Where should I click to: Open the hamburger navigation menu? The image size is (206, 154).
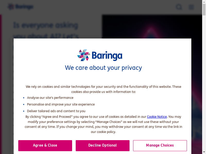[x=191, y=7]
